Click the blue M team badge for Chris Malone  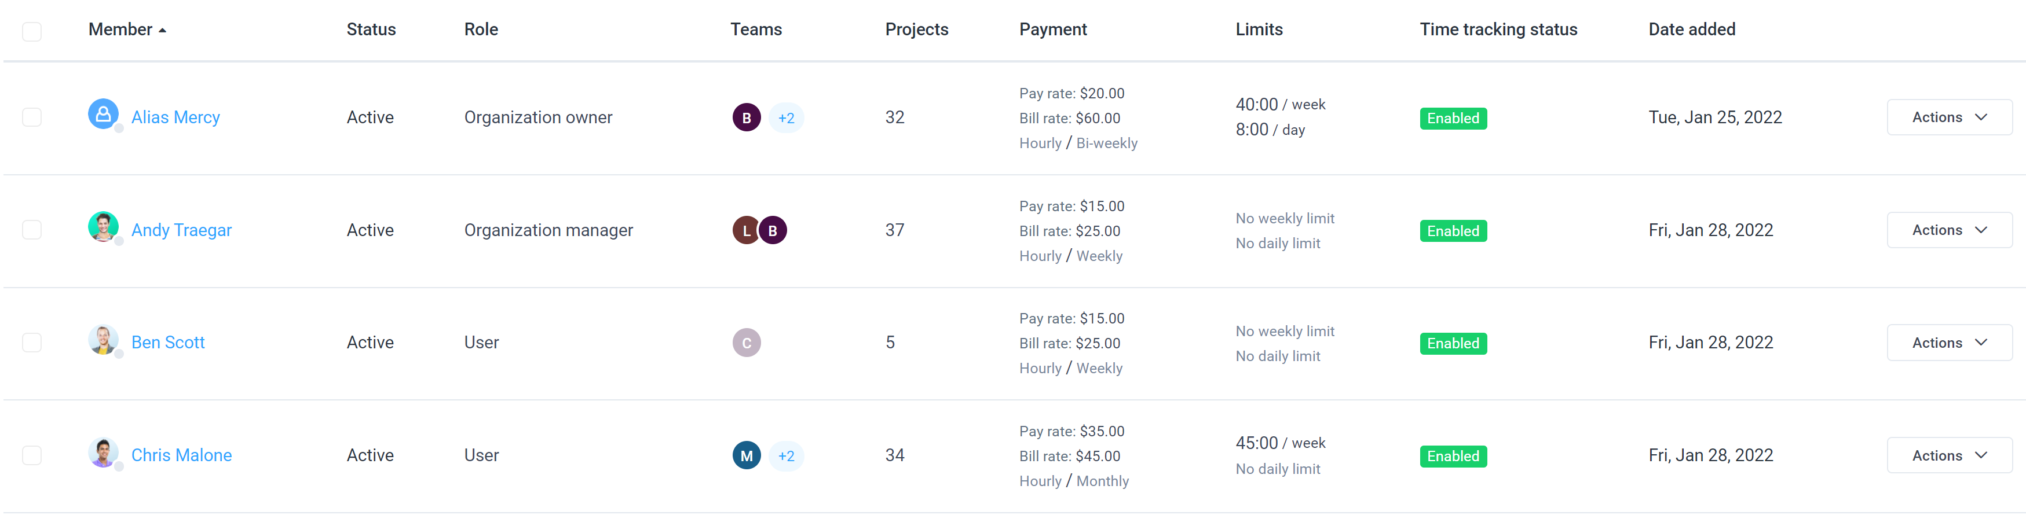(x=747, y=456)
